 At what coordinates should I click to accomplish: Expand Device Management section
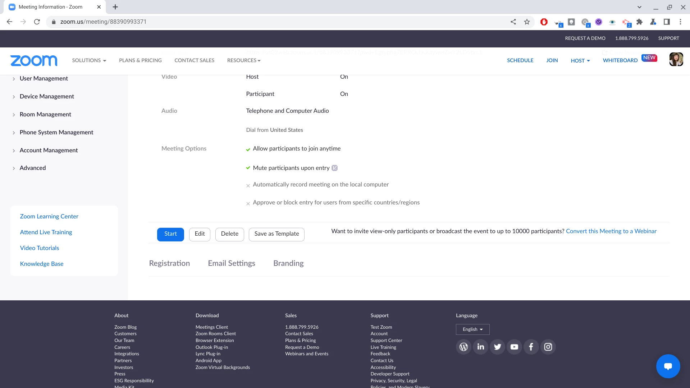click(43, 96)
